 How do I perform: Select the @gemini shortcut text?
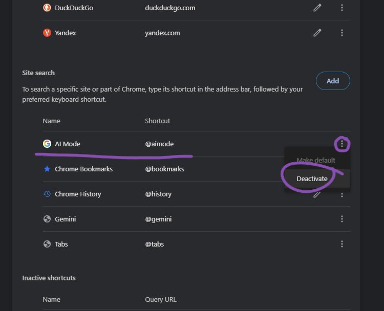[158, 219]
